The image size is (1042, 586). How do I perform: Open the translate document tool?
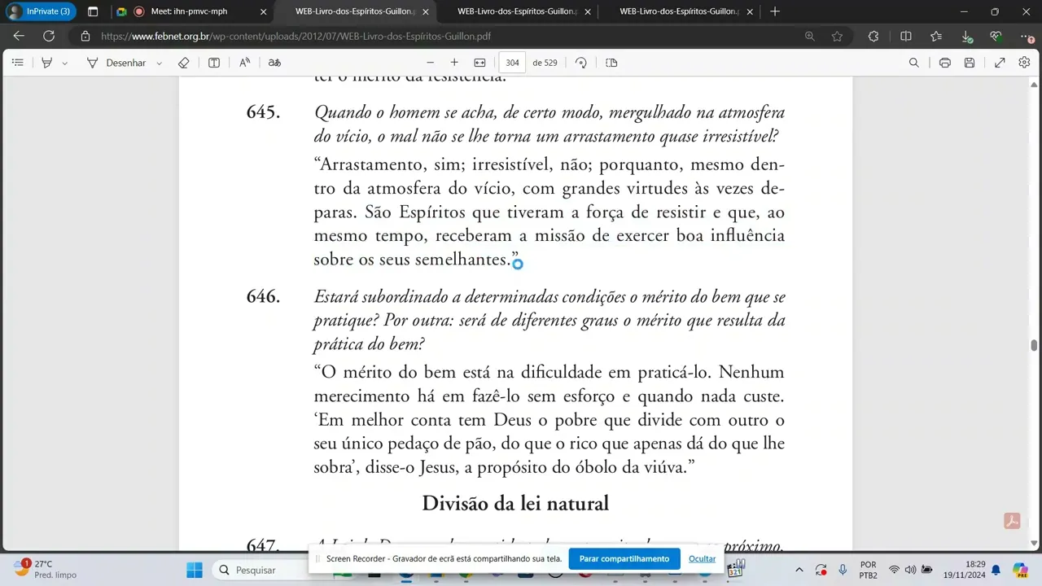coord(274,63)
